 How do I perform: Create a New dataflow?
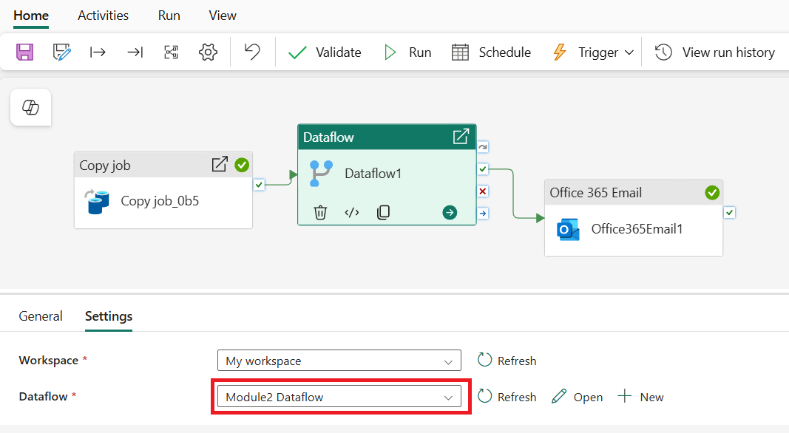[640, 397]
